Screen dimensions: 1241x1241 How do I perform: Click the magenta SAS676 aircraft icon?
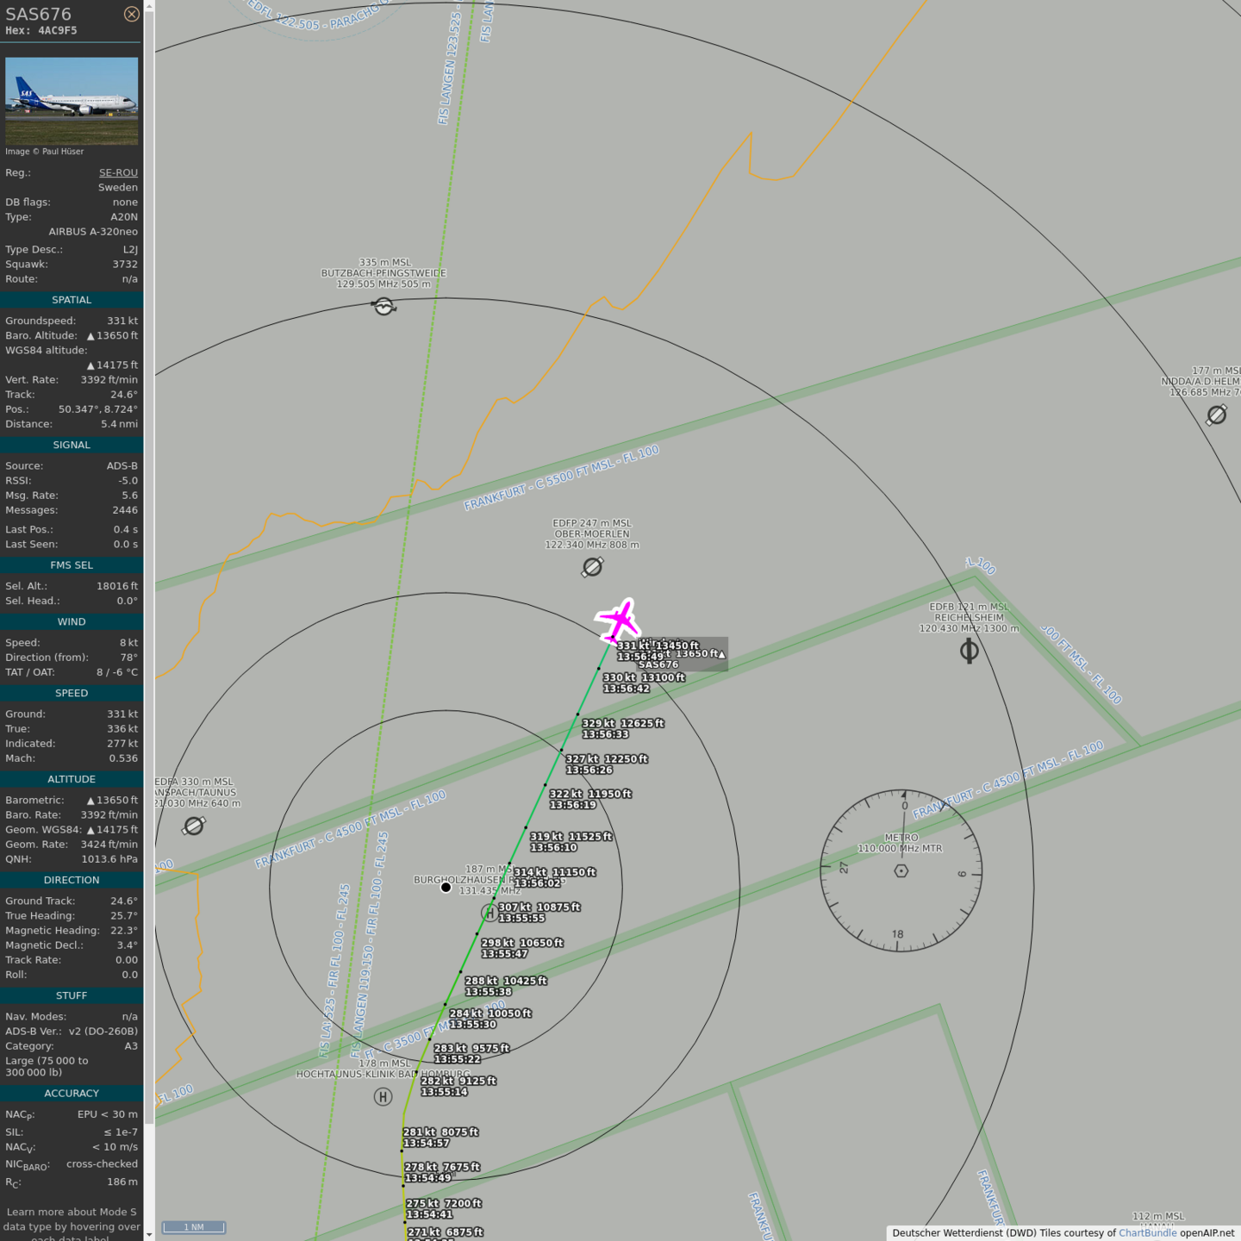pyautogui.click(x=619, y=620)
